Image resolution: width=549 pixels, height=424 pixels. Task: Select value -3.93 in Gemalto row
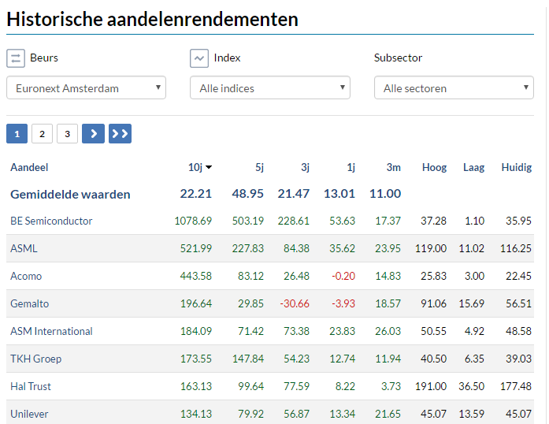[x=343, y=303]
